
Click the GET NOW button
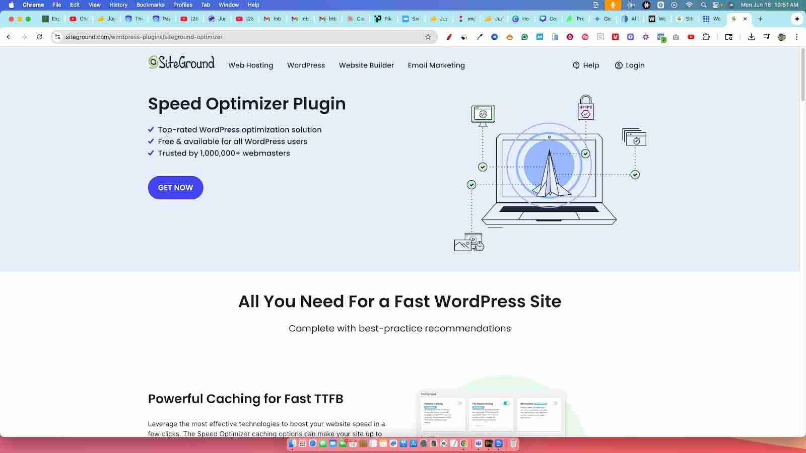(x=175, y=188)
